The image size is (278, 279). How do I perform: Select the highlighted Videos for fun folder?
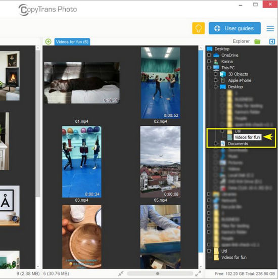click(x=247, y=137)
